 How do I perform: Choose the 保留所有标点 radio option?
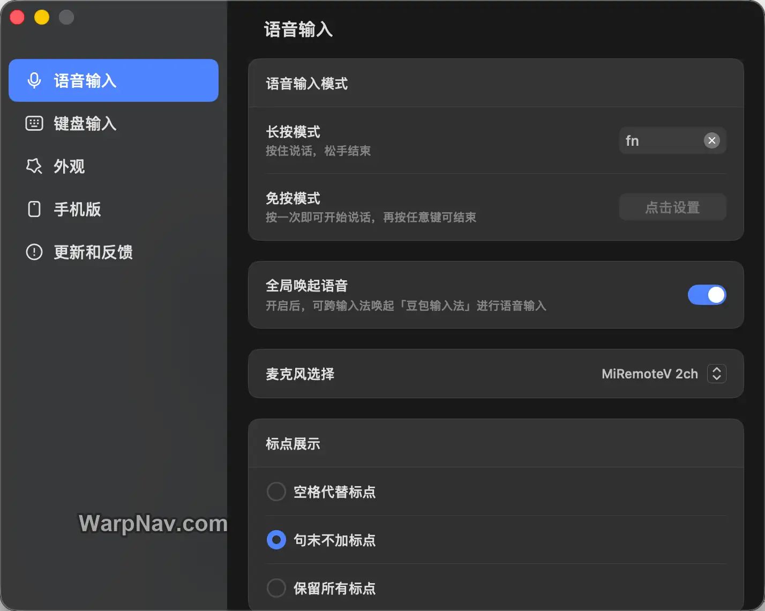coord(276,588)
